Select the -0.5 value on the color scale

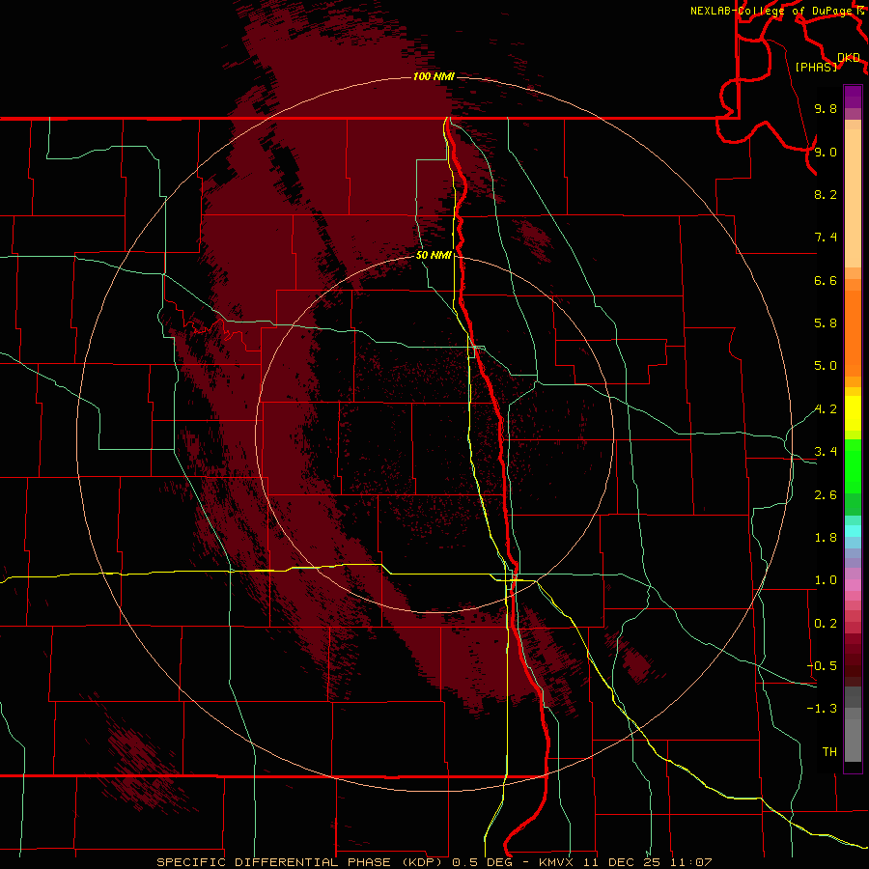click(822, 666)
